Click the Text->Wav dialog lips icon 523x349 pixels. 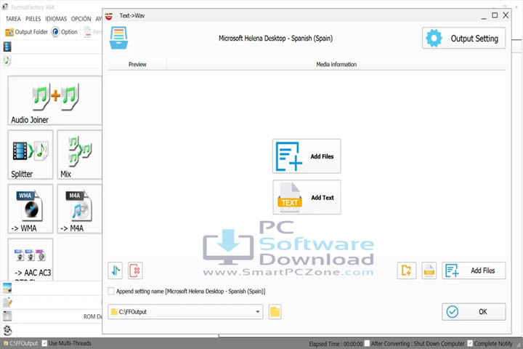tap(109, 16)
